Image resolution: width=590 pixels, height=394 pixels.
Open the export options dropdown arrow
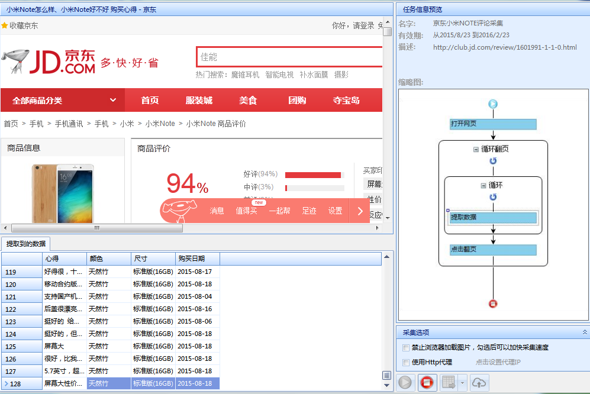[462, 383]
